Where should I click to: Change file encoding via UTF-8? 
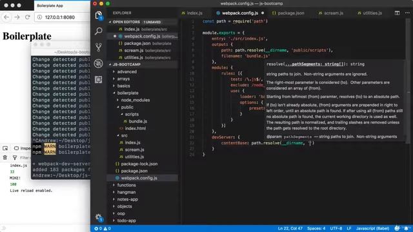[336, 229]
